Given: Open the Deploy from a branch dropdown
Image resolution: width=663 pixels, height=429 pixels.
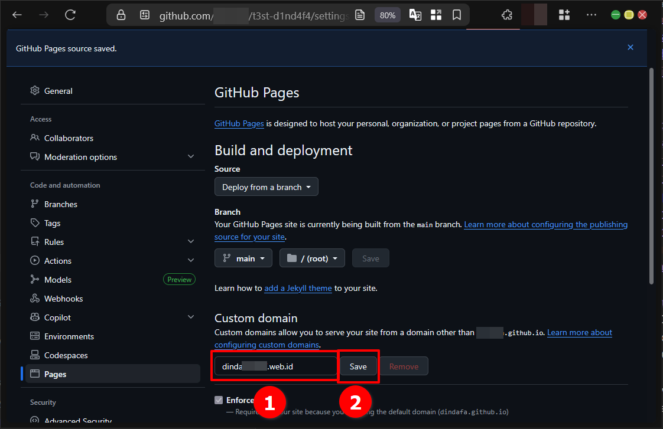Looking at the screenshot, I should click(266, 186).
